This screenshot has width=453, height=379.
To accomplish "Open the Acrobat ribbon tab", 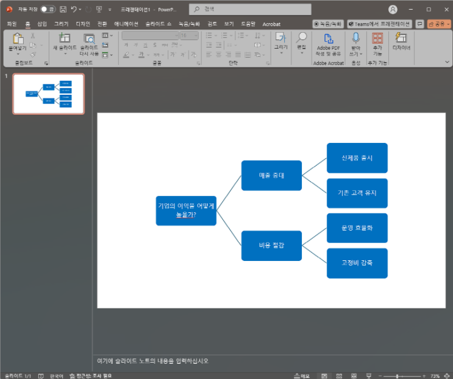I will (271, 24).
